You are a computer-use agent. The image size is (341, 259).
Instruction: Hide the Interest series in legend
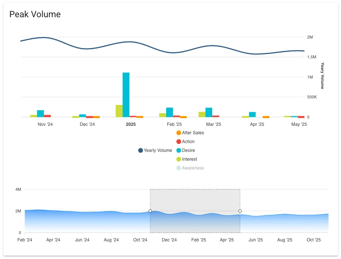point(189,159)
